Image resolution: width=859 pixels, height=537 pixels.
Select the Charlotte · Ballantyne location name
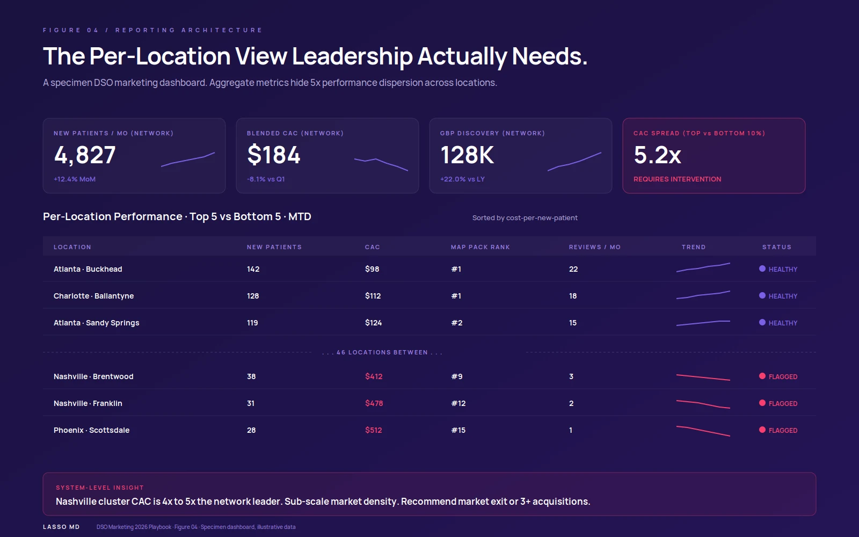pos(94,296)
